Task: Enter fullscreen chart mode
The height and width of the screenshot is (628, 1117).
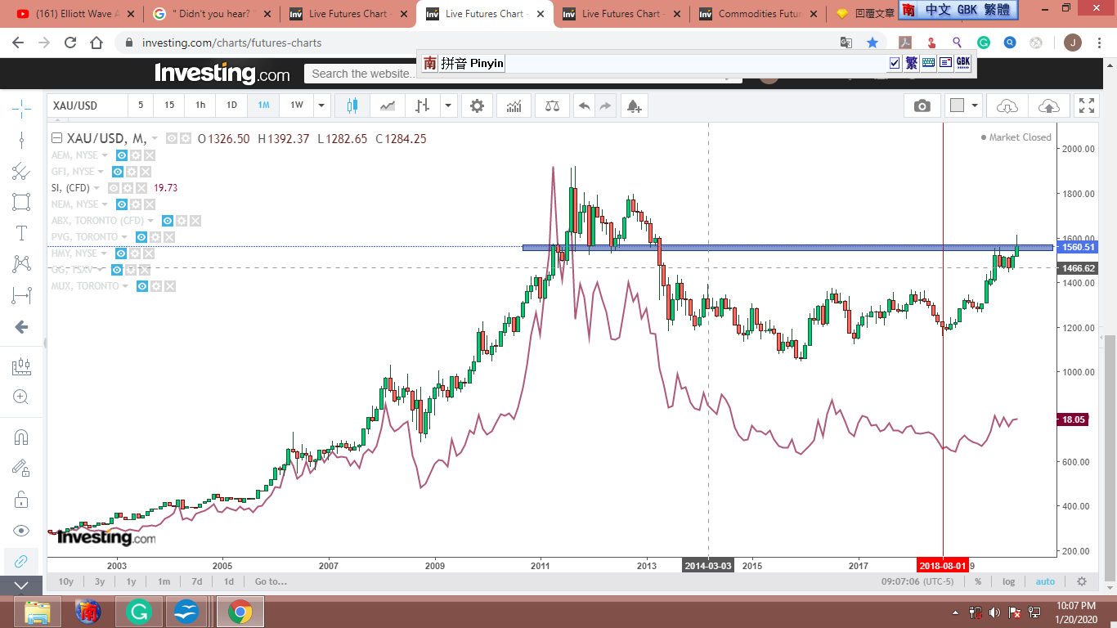Action: point(1086,105)
